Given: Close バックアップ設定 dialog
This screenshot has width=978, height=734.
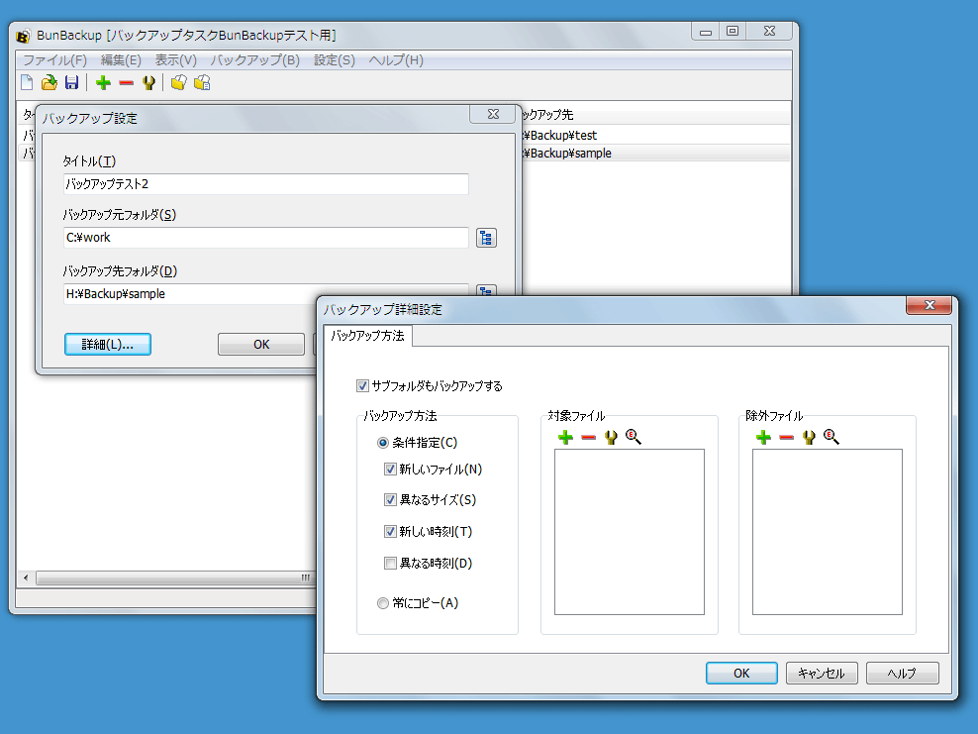Looking at the screenshot, I should [x=493, y=114].
